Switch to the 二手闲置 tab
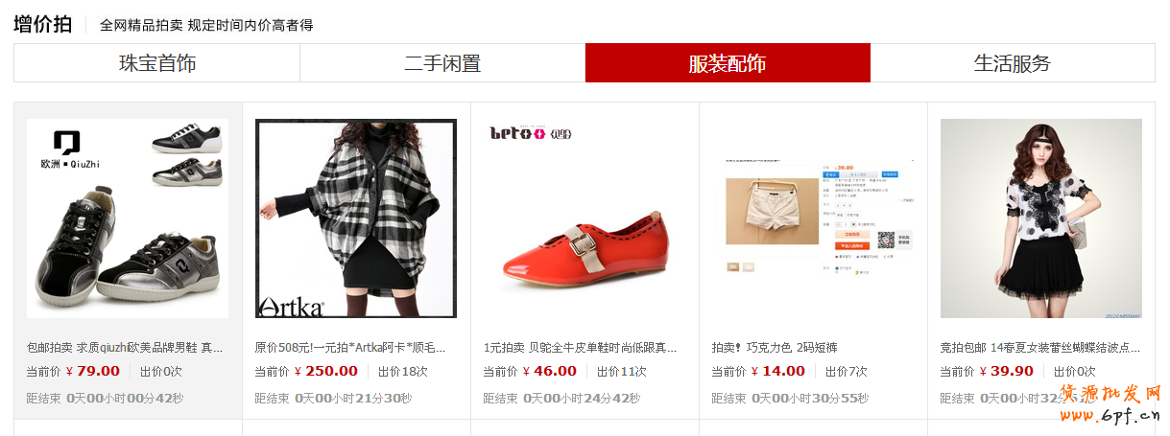Viewport: 1170px width, 436px height. 442,63
